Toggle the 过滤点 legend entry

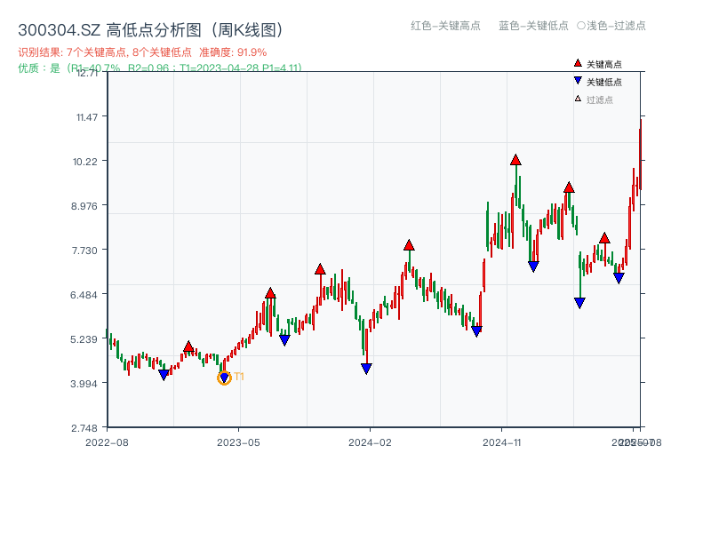(x=594, y=99)
